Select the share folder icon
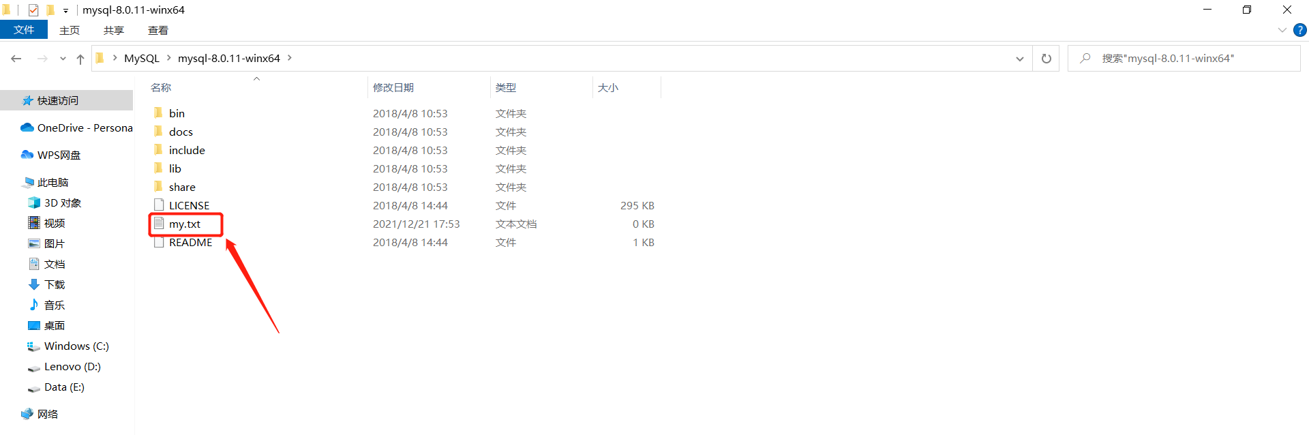The image size is (1309, 435). click(158, 186)
